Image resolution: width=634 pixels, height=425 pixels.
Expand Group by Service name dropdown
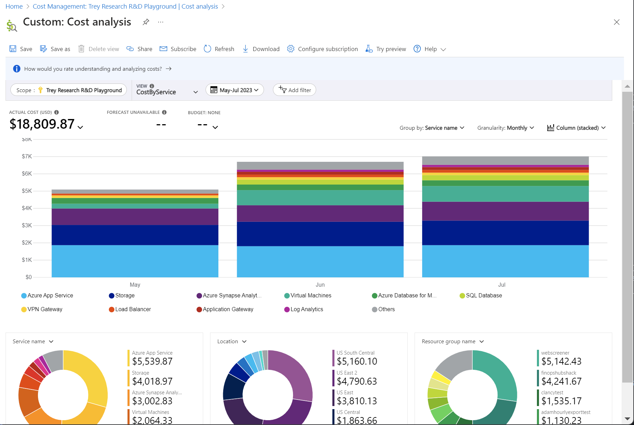[432, 128]
